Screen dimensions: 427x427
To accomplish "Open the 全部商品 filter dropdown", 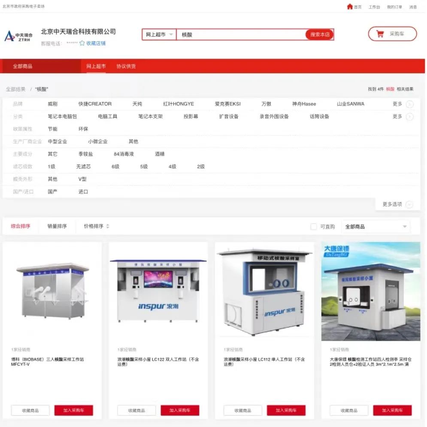I will point(376,227).
